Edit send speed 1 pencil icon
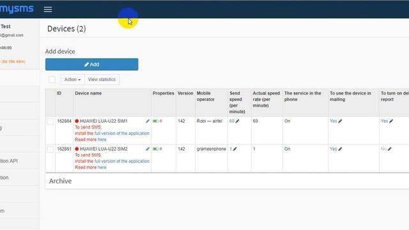Viewport: 409px width, 230px height. (235, 149)
